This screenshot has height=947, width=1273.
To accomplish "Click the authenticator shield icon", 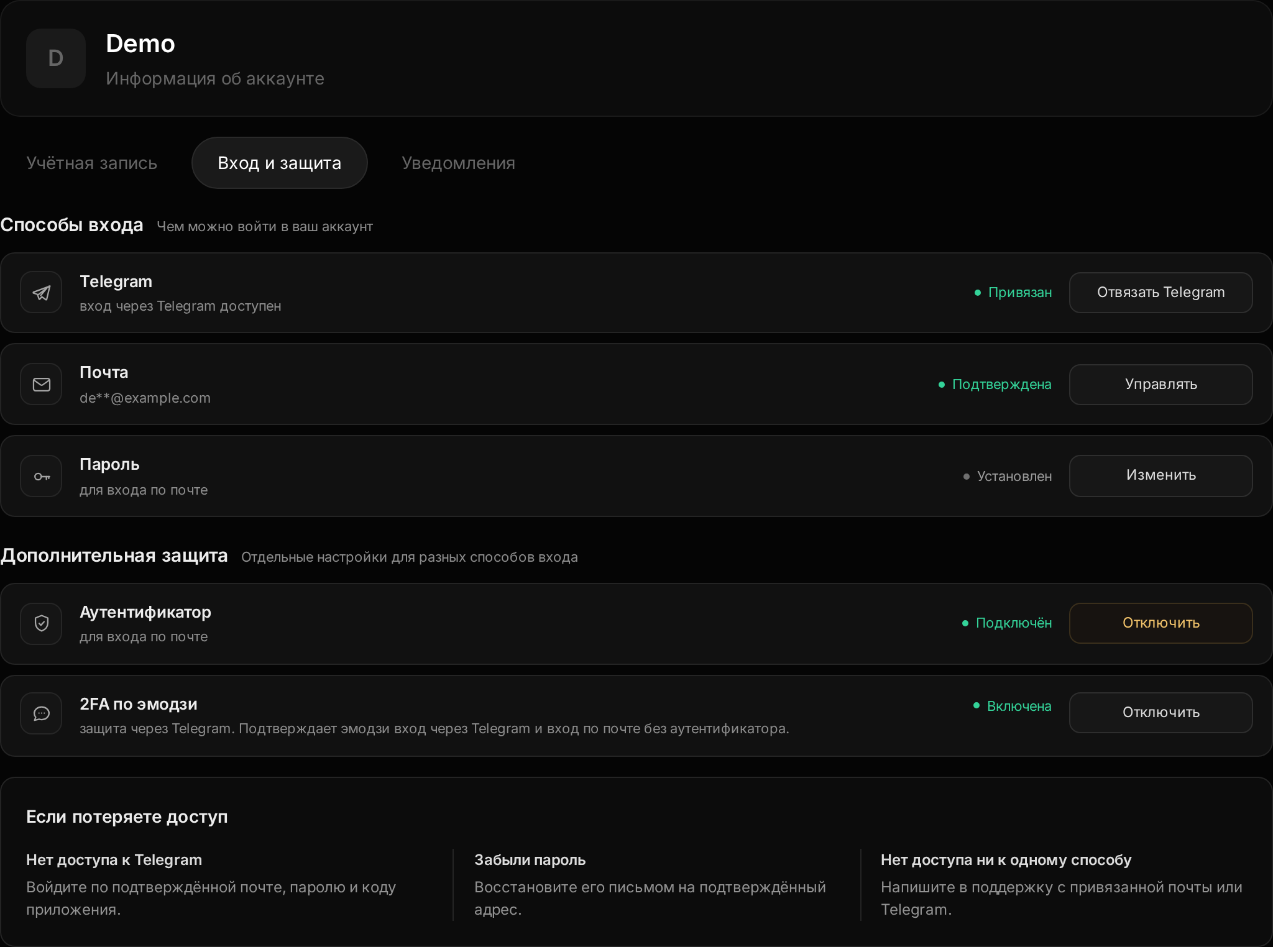I will [41, 623].
